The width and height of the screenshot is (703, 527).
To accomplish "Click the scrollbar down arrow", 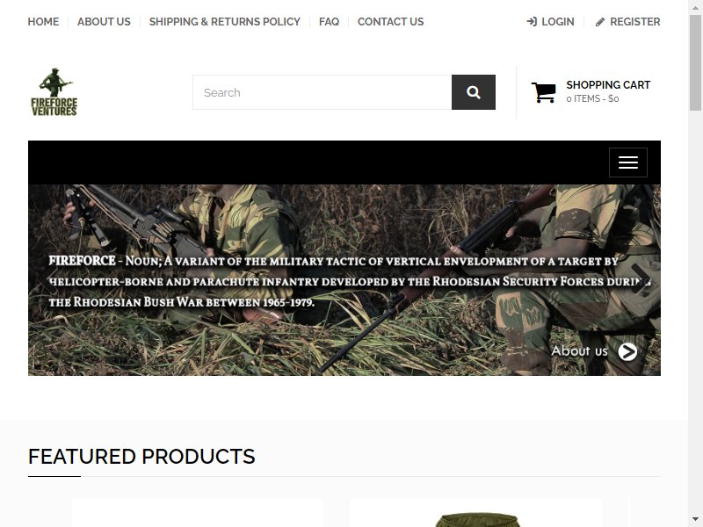I will click(695, 519).
